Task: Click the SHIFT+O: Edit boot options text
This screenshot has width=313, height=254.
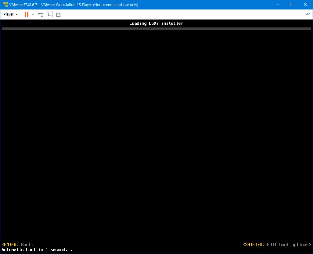Action: 277,245
